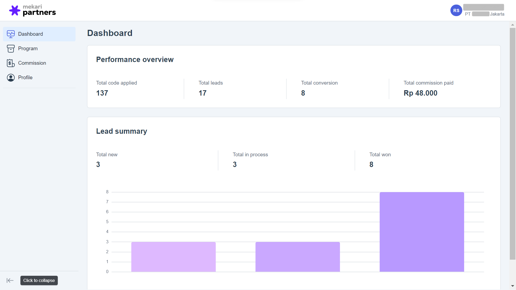Click the Dashboard monitor icon in sidebar
This screenshot has width=516, height=290.
(11, 34)
